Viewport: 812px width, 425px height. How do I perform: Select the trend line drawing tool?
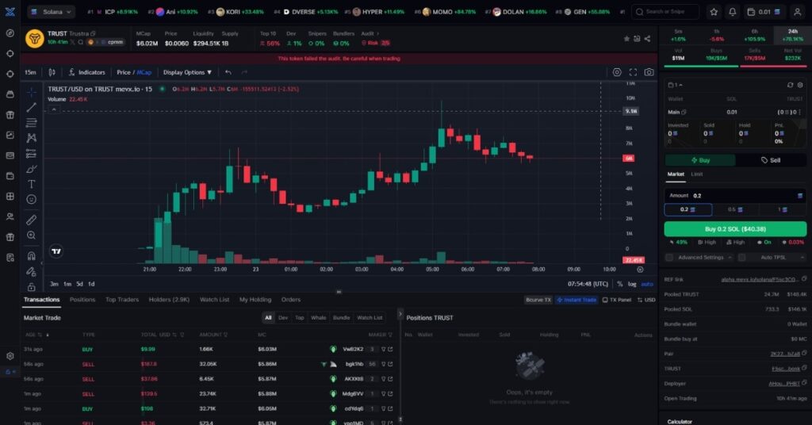click(31, 107)
